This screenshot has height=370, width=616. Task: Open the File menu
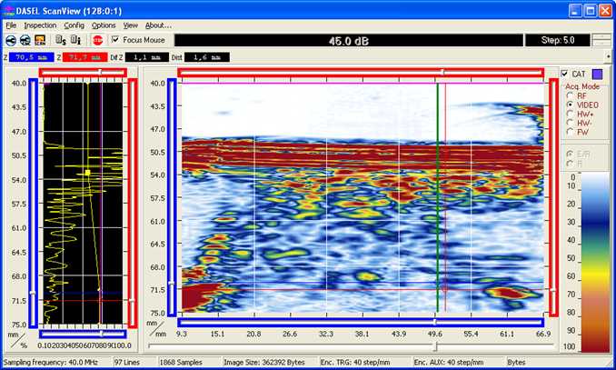click(x=11, y=25)
